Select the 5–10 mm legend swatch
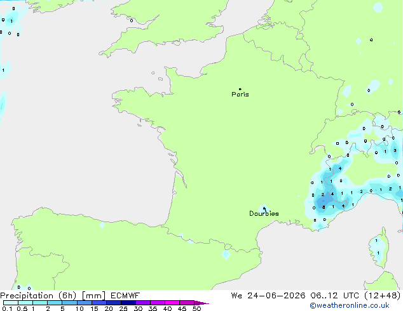 [x=69, y=303]
